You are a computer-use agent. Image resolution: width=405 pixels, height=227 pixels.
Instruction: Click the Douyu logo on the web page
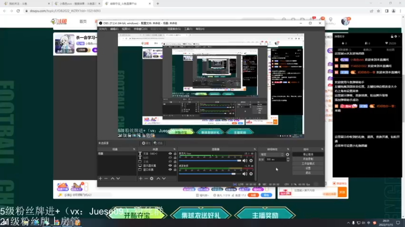pos(59,21)
